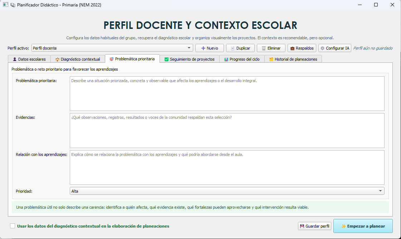The height and width of the screenshot is (239, 401).
Task: Select the Problemática prioritaria tab
Action: 132,59
